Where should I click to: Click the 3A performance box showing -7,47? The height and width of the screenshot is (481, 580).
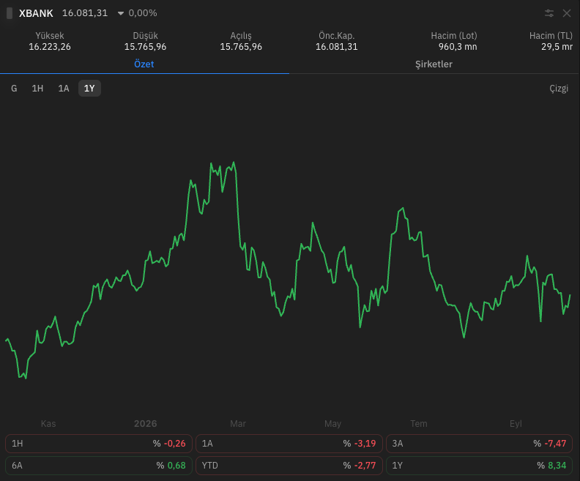480,443
